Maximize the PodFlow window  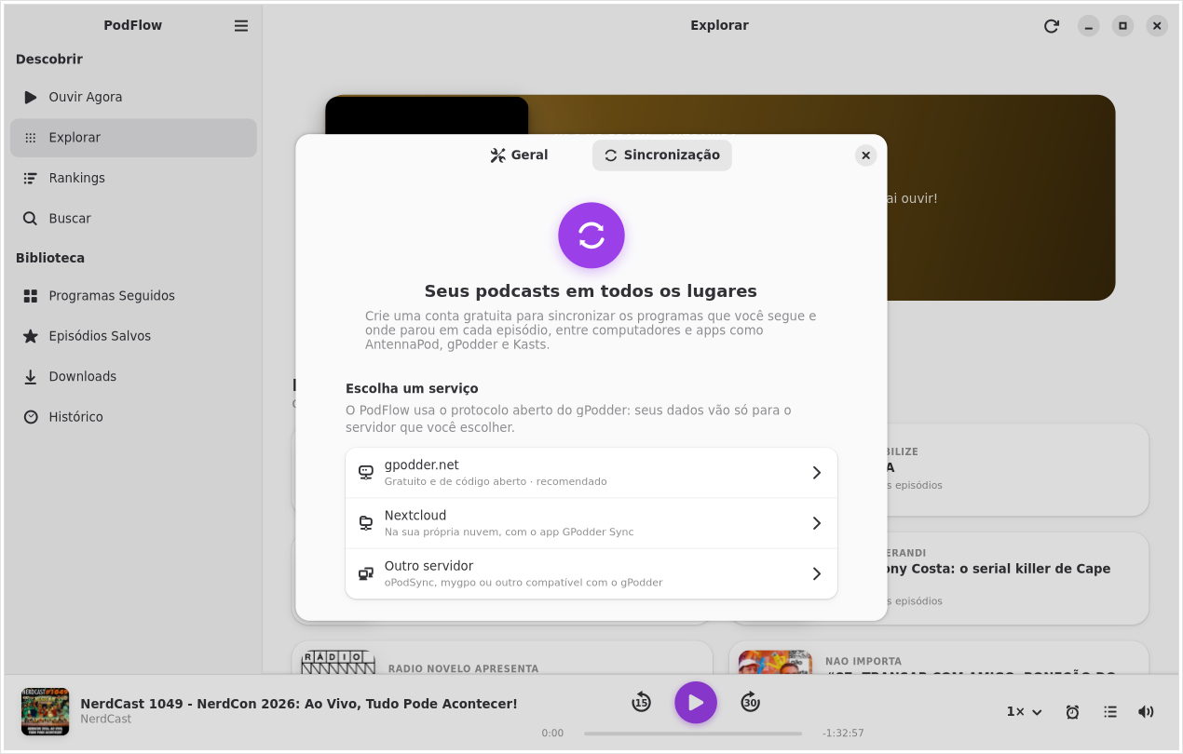(1122, 26)
